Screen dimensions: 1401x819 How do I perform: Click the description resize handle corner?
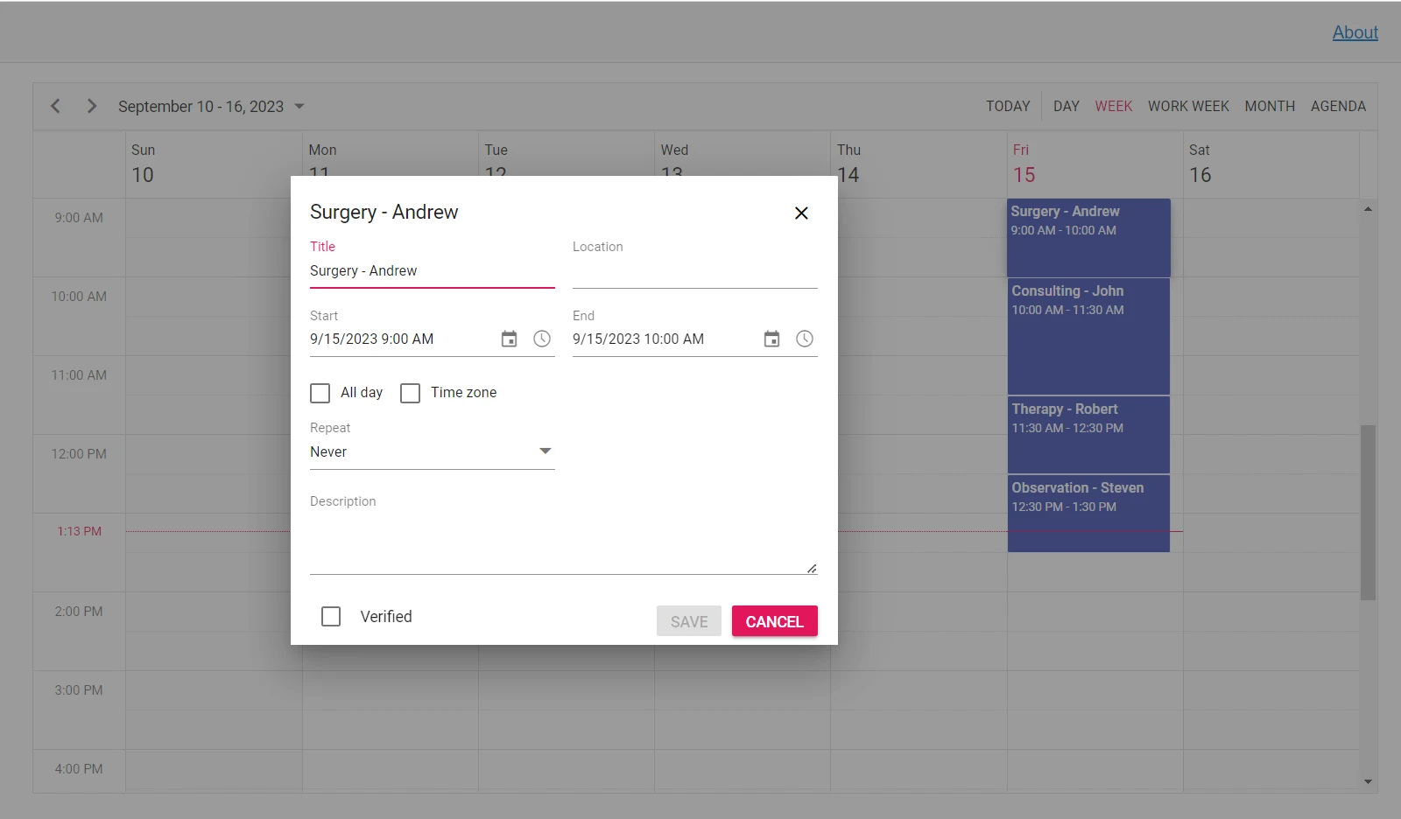[812, 569]
